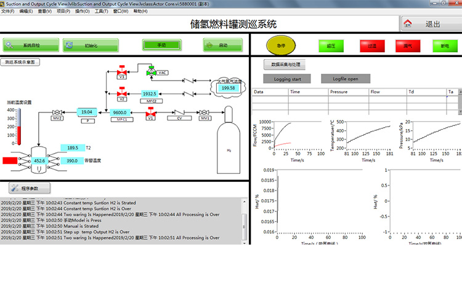Click the red V2 valve symbol
Screen dimensions: 462x295
(121, 94)
